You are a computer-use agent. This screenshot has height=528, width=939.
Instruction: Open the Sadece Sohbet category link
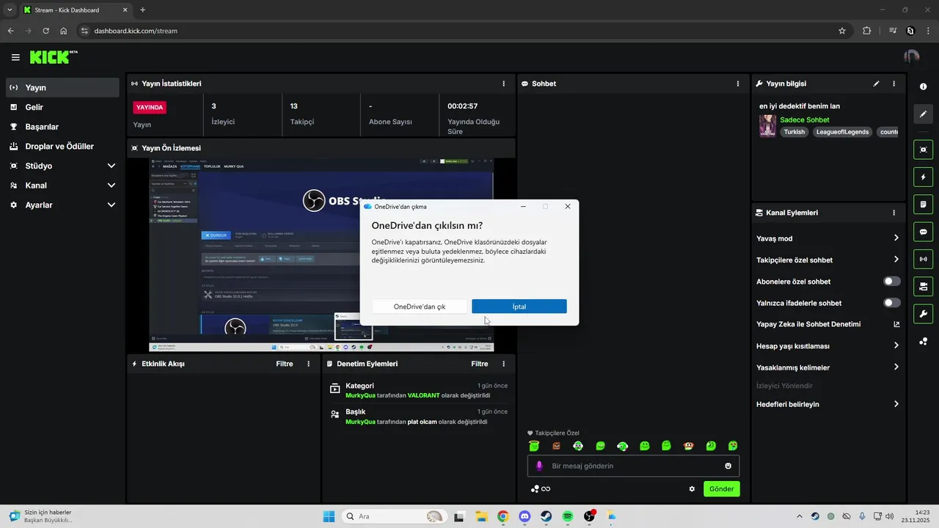coord(805,120)
